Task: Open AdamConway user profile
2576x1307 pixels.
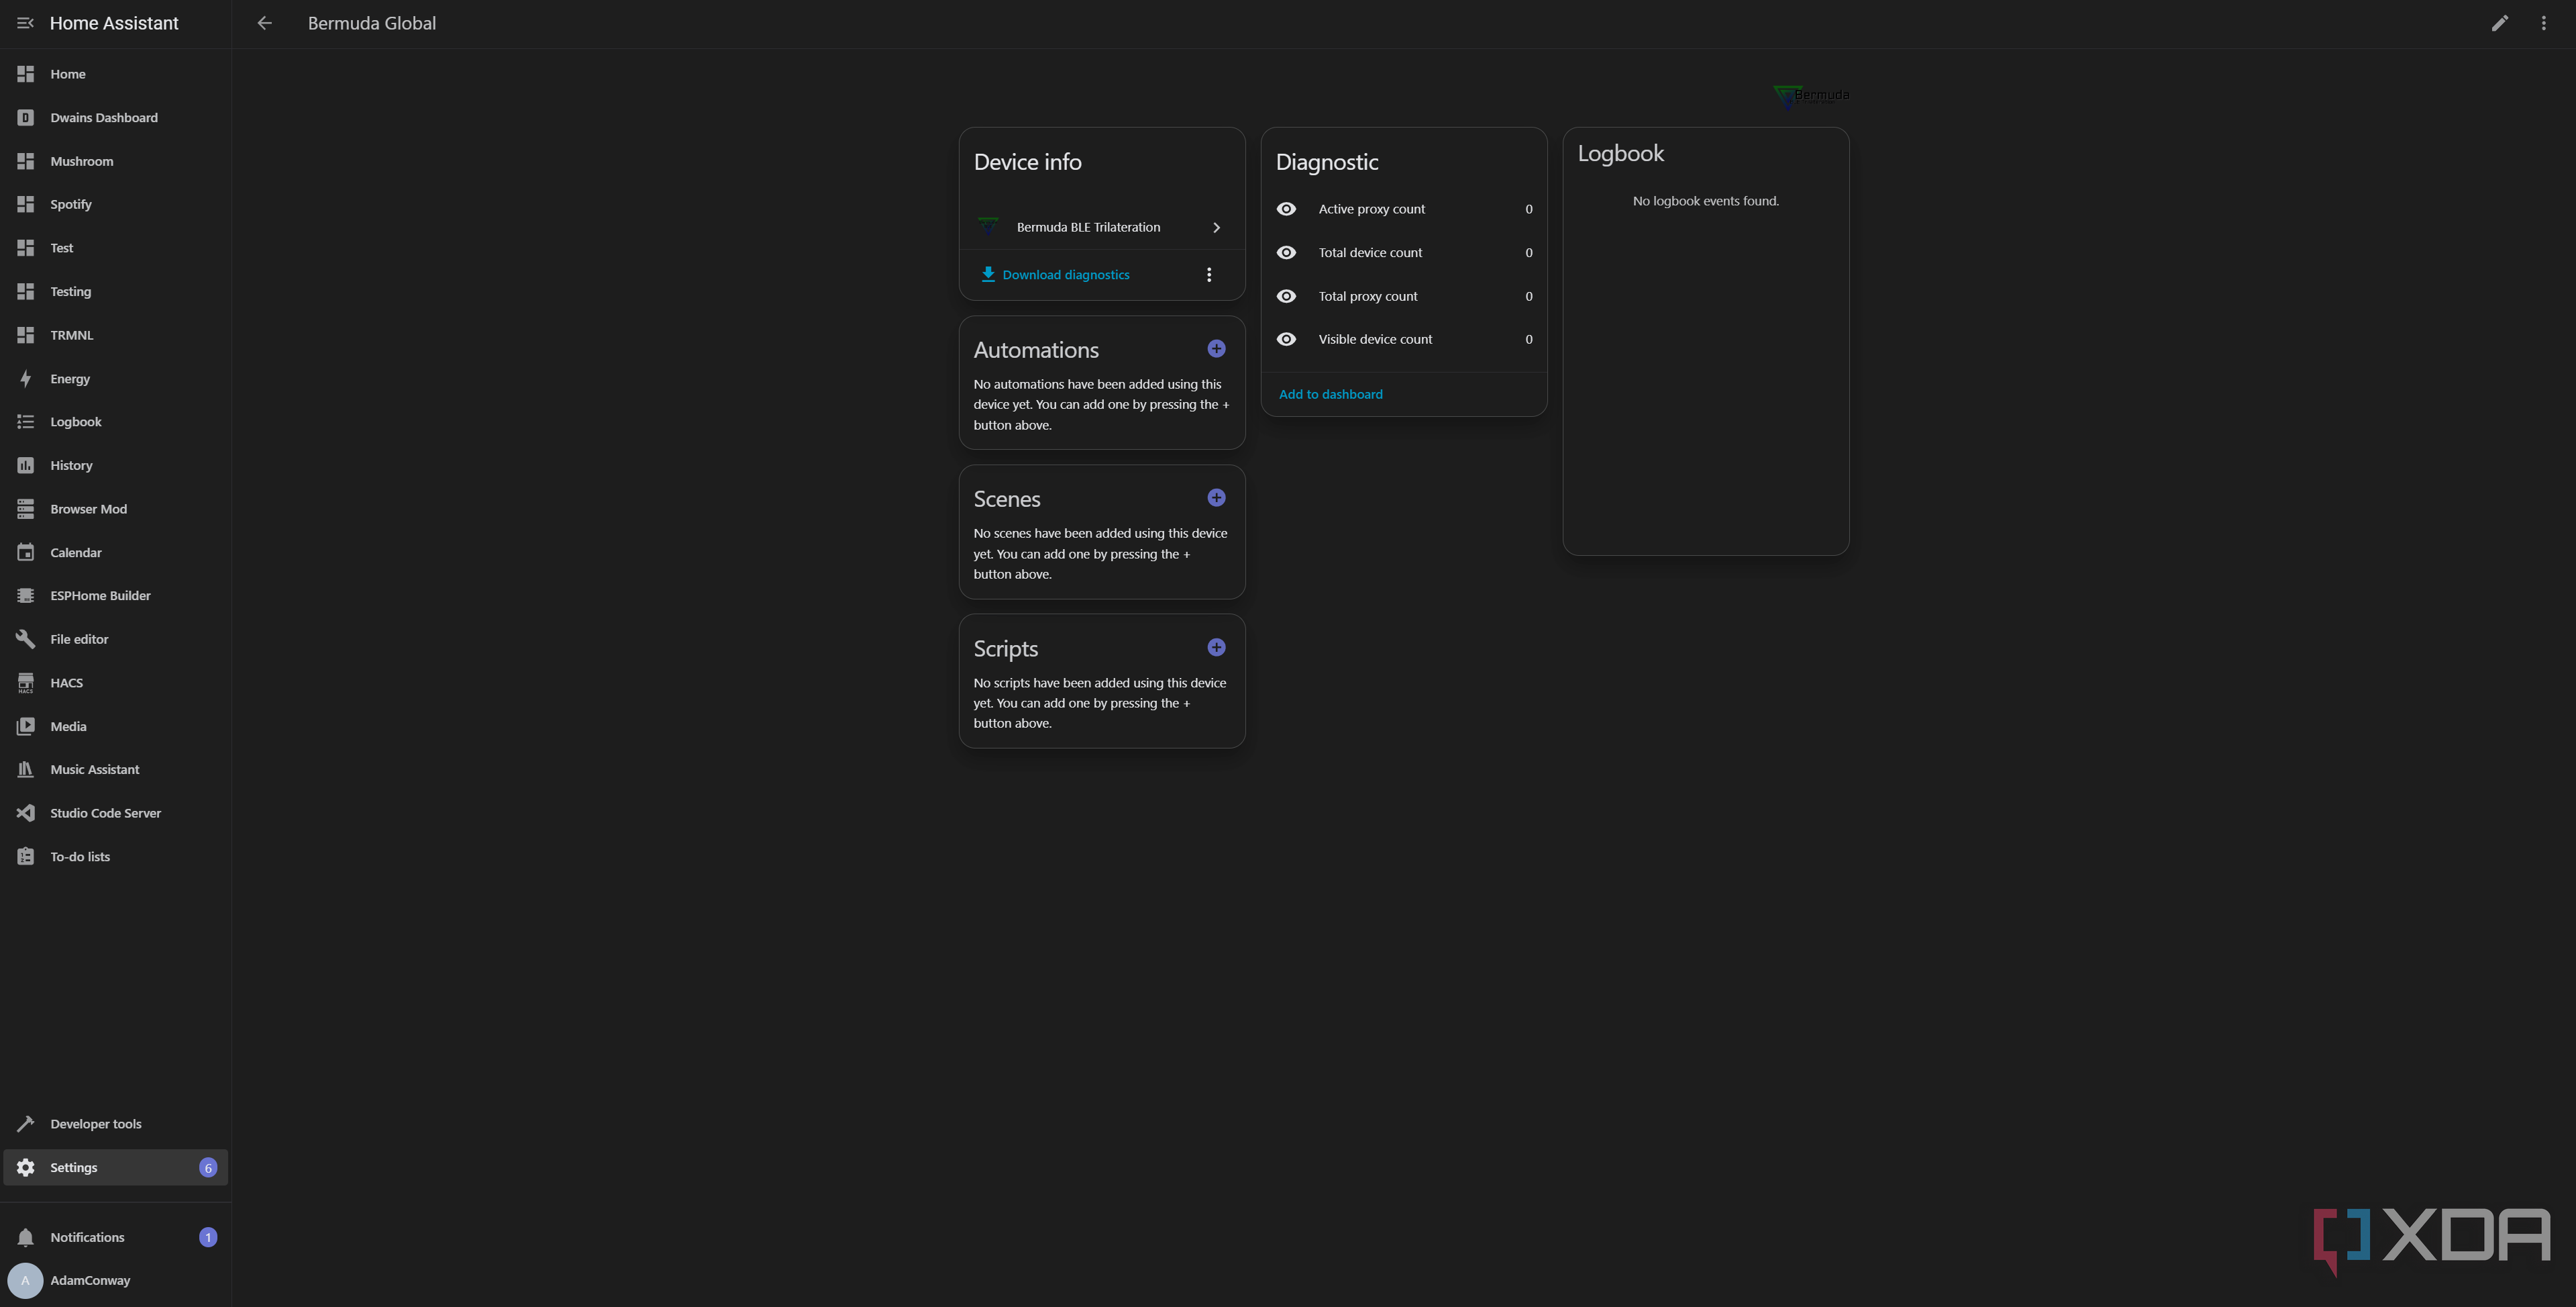Action: point(116,1280)
